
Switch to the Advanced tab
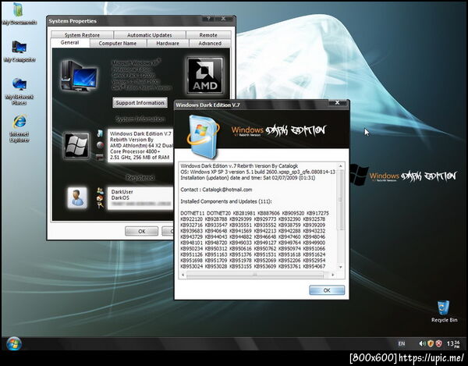pos(210,43)
